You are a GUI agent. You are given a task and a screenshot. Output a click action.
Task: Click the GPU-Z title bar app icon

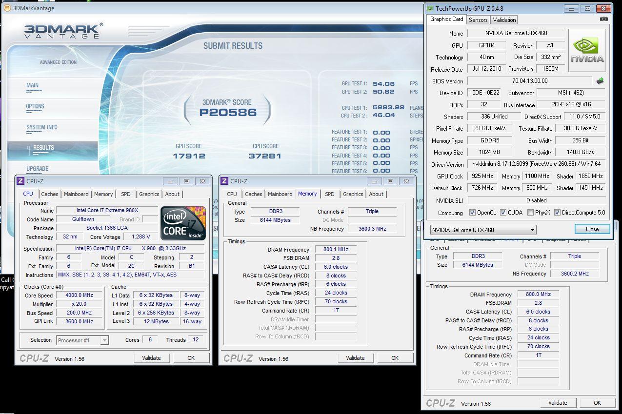430,8
